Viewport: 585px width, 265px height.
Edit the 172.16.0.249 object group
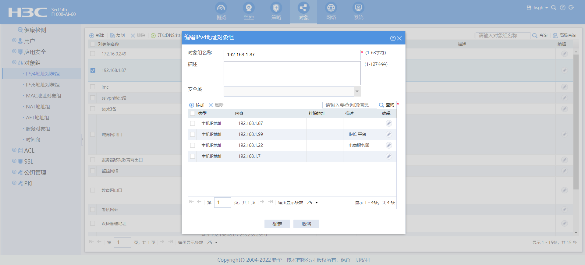coord(565,54)
